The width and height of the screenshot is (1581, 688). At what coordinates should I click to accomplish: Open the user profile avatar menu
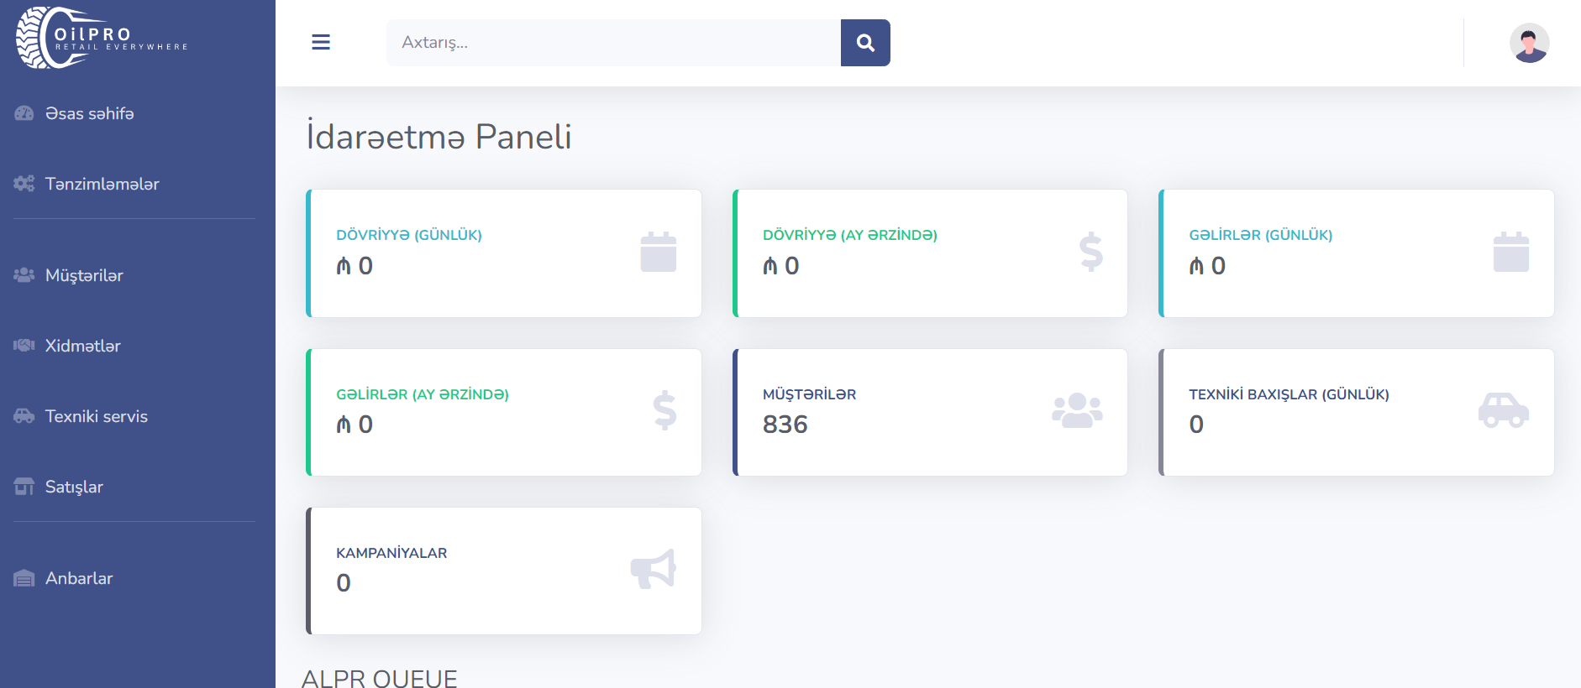pos(1529,43)
